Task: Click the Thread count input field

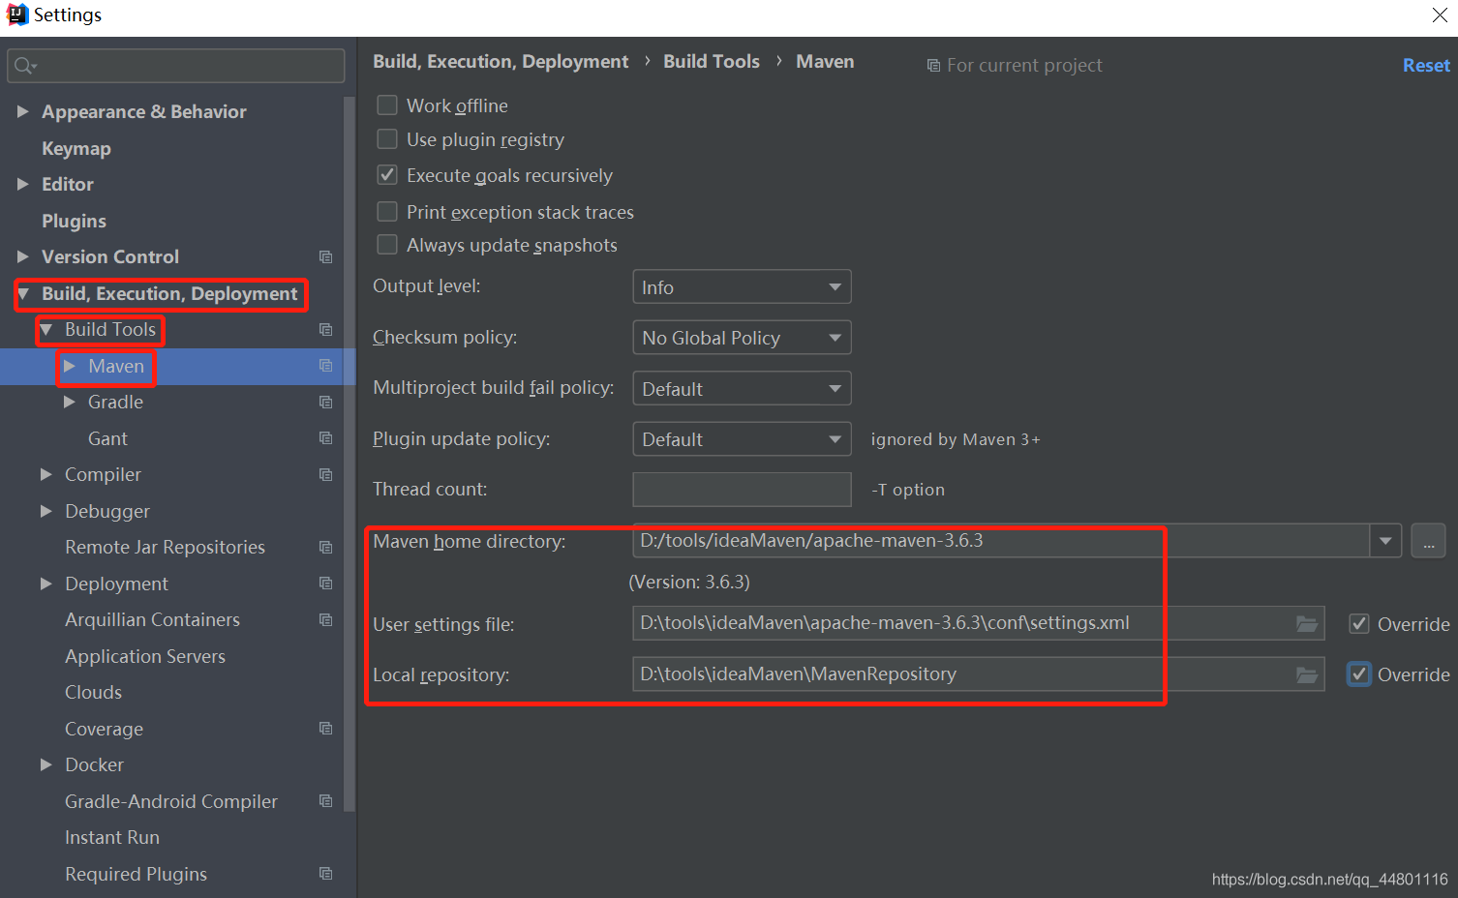Action: pyautogui.click(x=742, y=490)
